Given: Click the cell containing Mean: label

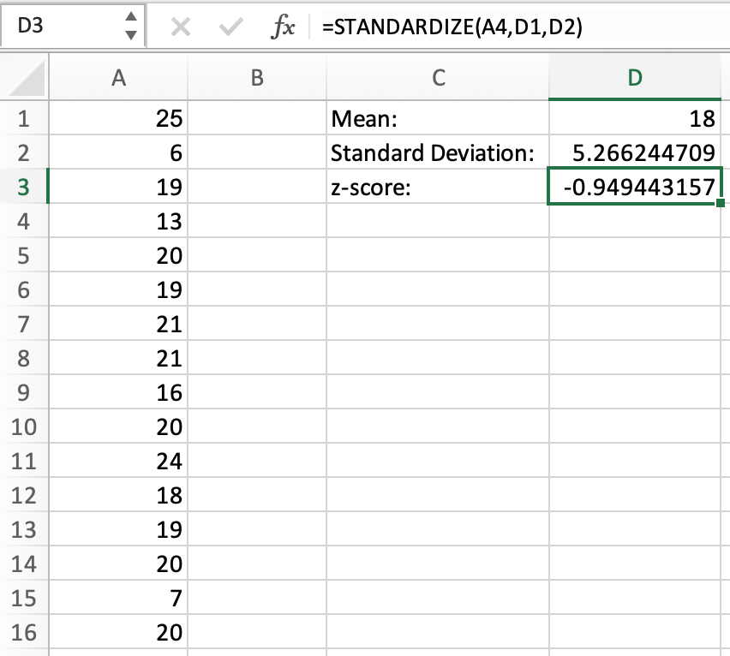Looking at the screenshot, I should (437, 119).
